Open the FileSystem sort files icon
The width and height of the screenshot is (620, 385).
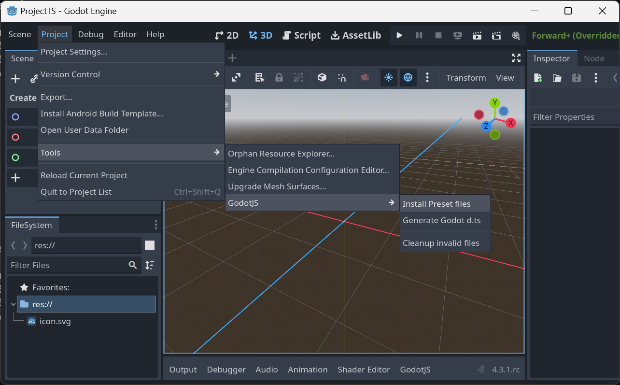tap(150, 265)
